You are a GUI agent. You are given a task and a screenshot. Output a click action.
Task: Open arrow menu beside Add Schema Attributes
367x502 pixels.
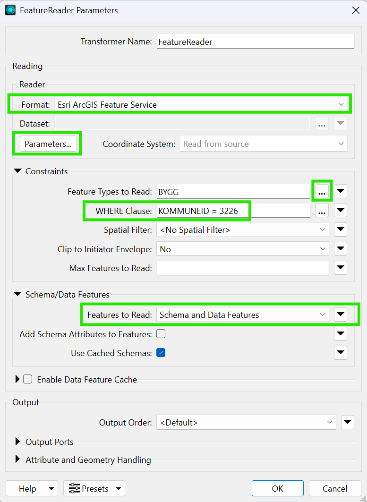[341, 334]
